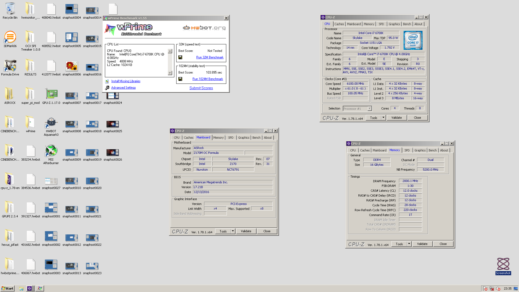Click Validate in the Mainboard window
This screenshot has height=292, width=519.
point(246,231)
